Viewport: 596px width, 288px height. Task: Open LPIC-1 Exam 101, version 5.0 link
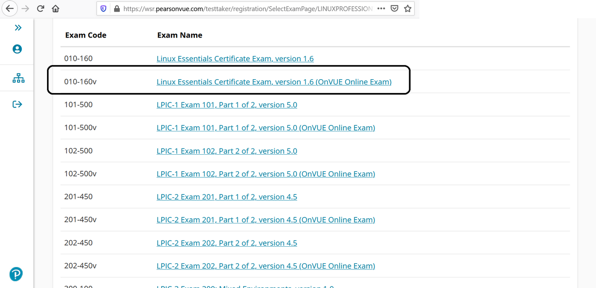pyautogui.click(x=227, y=105)
